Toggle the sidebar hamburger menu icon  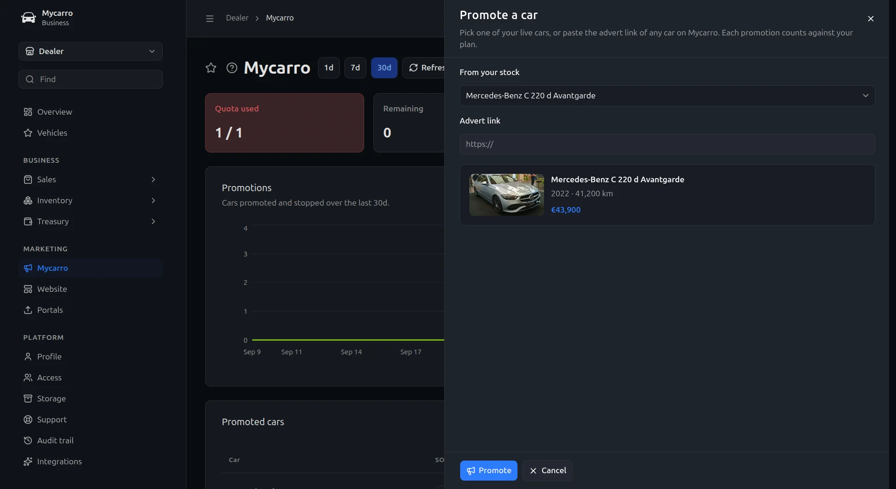point(210,18)
